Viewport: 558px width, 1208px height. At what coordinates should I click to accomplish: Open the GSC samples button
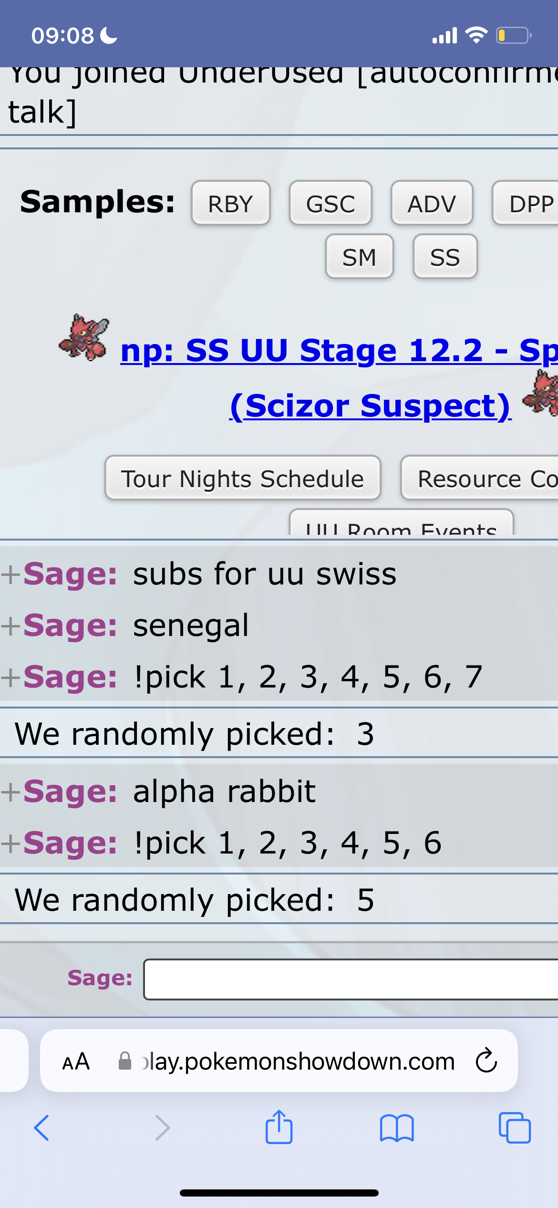[331, 203]
